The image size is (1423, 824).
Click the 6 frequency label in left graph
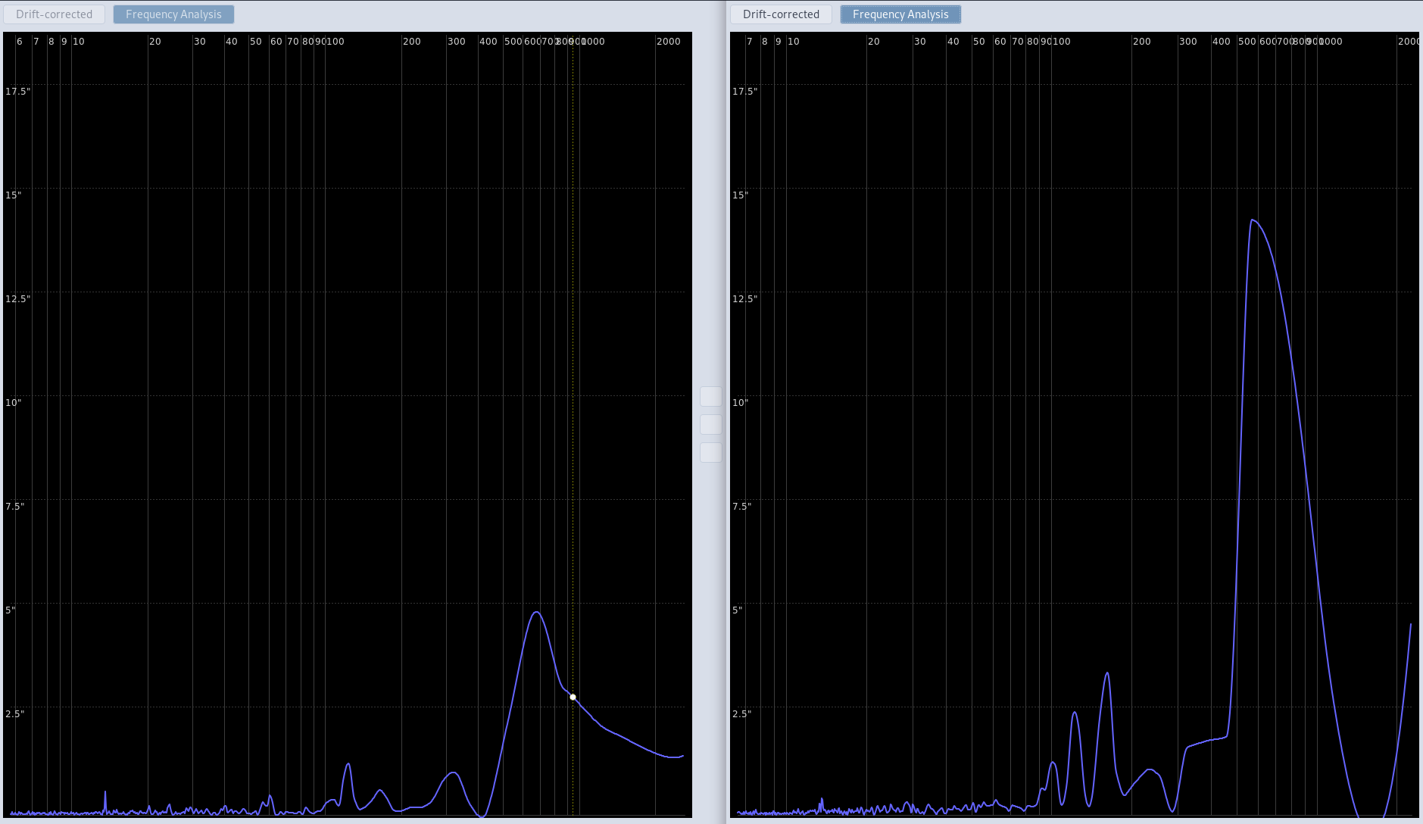20,42
